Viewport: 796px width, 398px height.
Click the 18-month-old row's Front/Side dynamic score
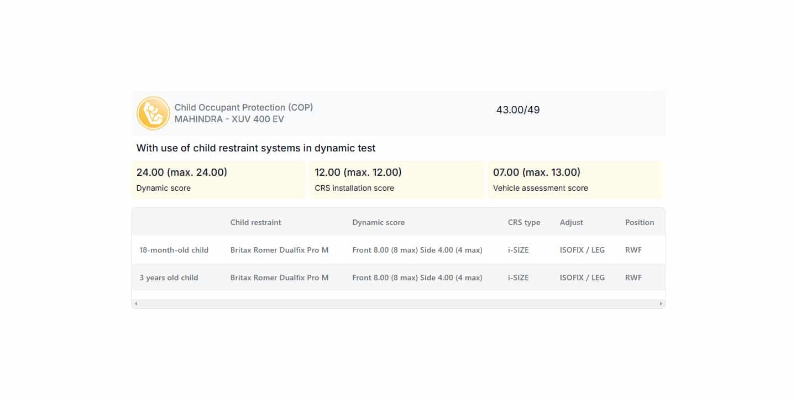[x=417, y=250]
